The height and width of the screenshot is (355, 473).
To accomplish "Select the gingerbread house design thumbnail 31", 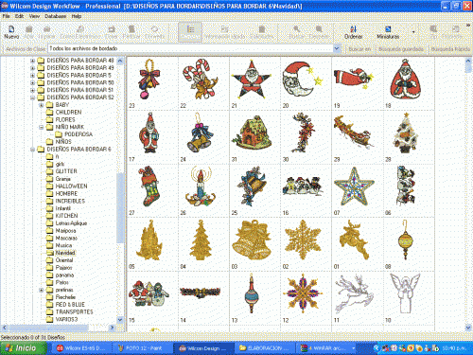I will coord(252,133).
